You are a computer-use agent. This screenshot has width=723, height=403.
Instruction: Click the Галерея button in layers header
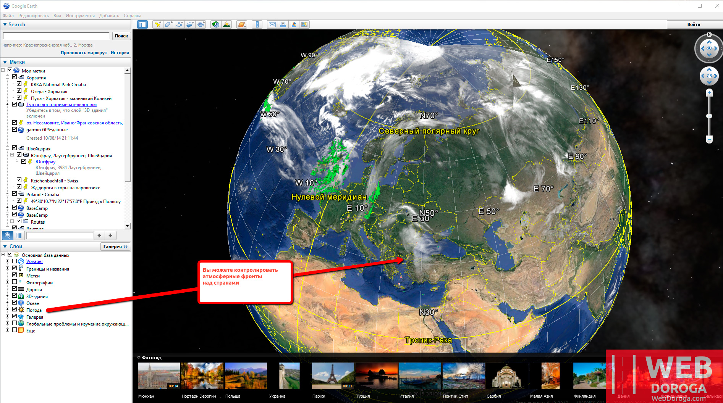[115, 247]
